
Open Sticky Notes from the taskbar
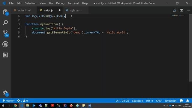[84, 105]
